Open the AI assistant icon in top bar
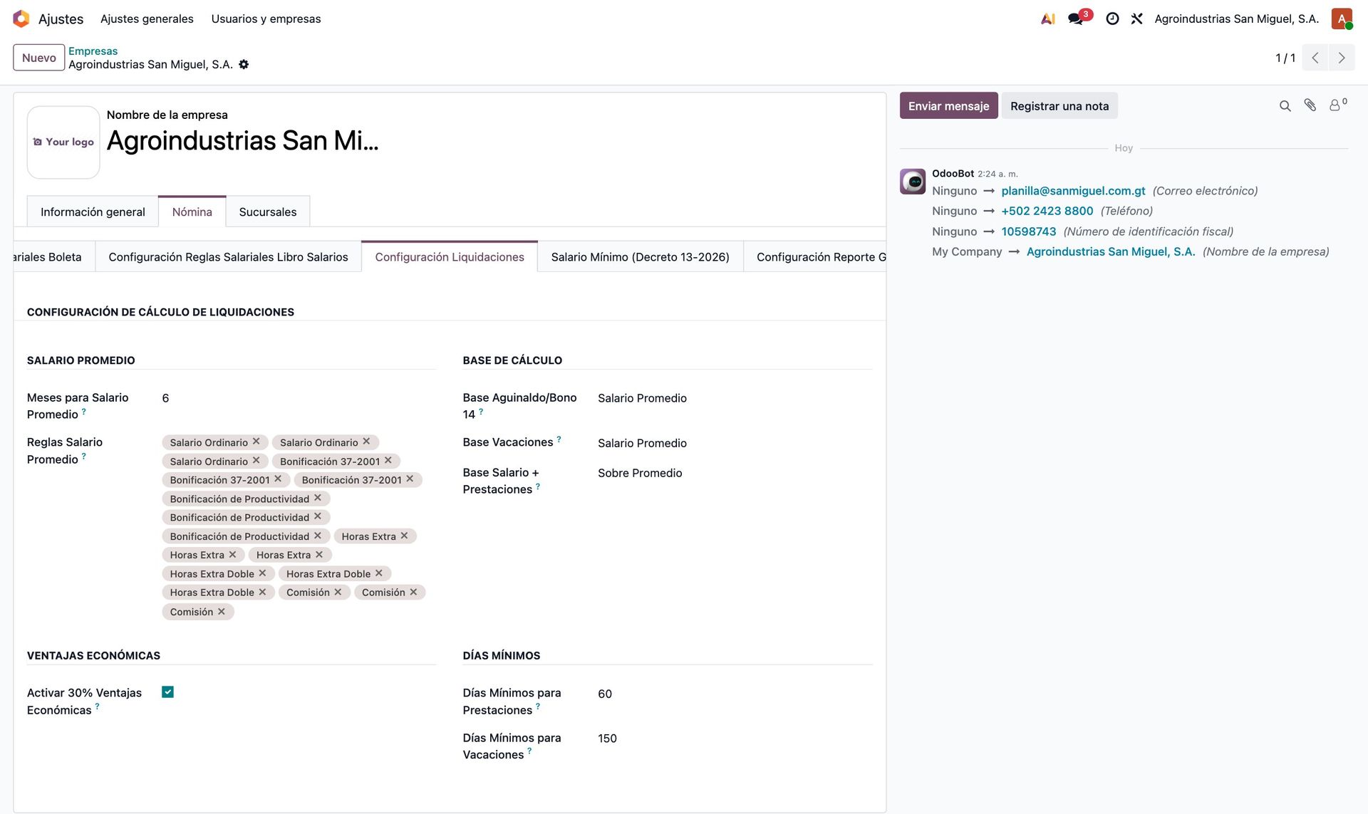 click(1048, 19)
